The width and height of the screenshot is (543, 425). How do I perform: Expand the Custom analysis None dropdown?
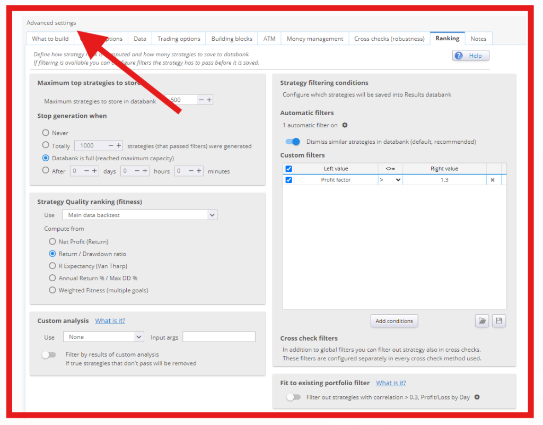pos(103,337)
